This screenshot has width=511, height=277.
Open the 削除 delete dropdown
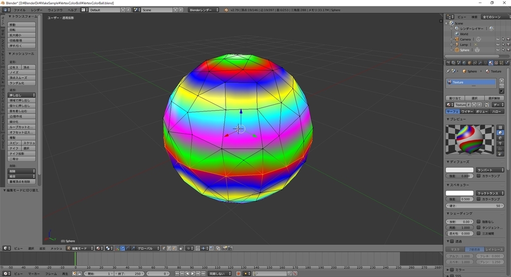point(22,171)
